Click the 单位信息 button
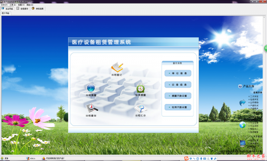 [x=178, y=73]
